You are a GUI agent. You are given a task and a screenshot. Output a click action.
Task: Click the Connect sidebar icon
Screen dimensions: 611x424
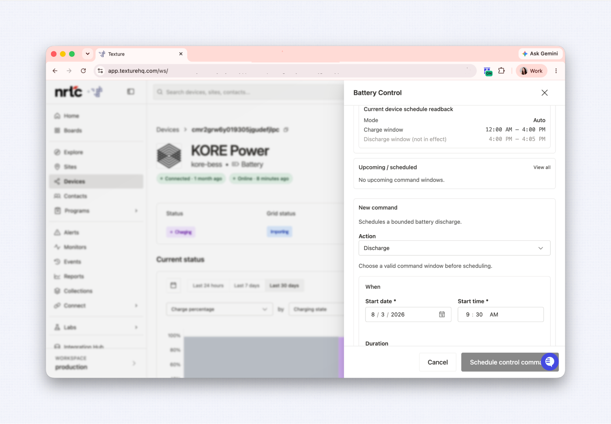tap(57, 306)
